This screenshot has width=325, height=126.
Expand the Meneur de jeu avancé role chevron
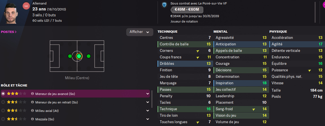[148, 94]
